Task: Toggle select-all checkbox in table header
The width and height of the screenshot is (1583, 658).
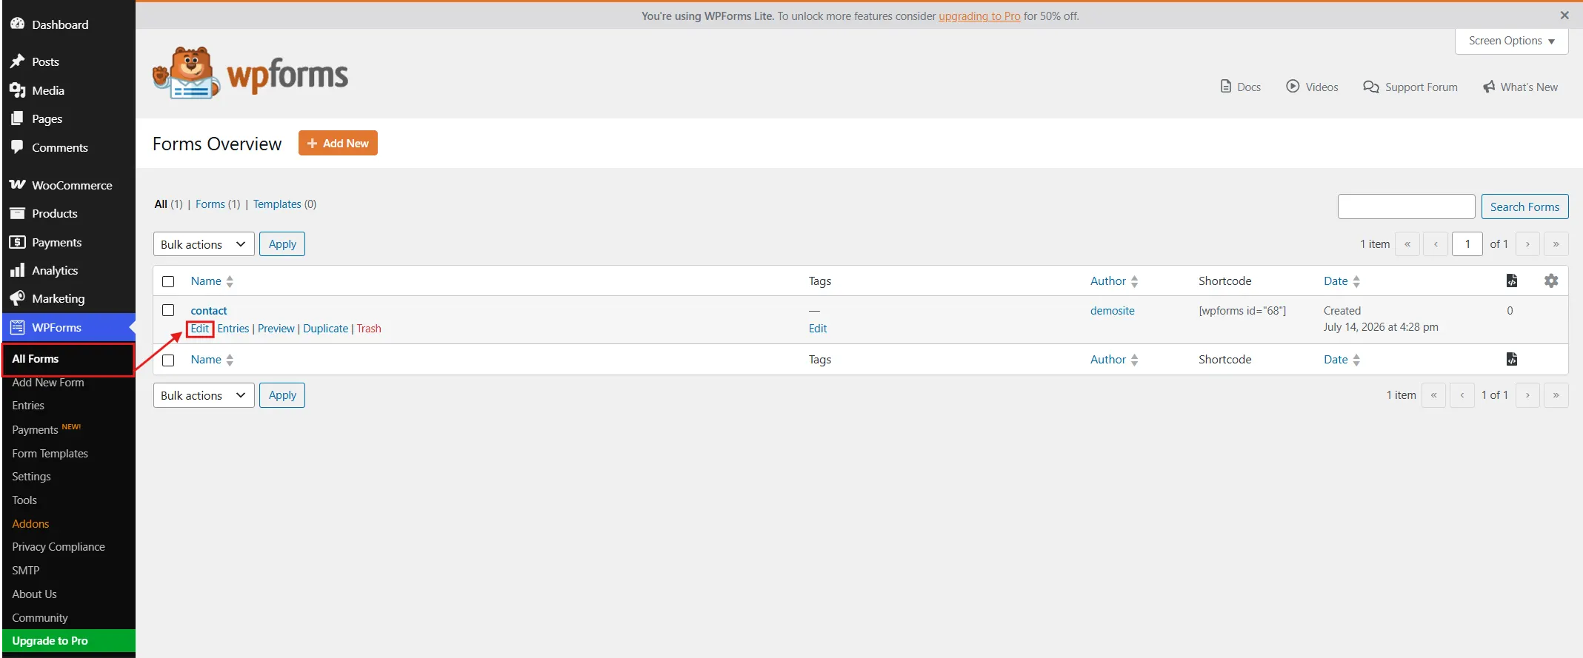Action: pyautogui.click(x=168, y=281)
